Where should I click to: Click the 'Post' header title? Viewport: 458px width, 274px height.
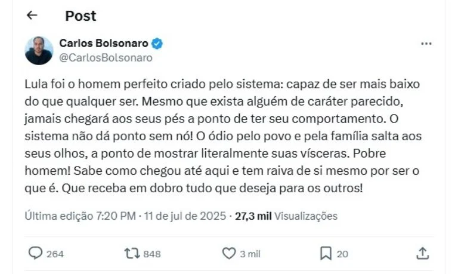pos(81,16)
